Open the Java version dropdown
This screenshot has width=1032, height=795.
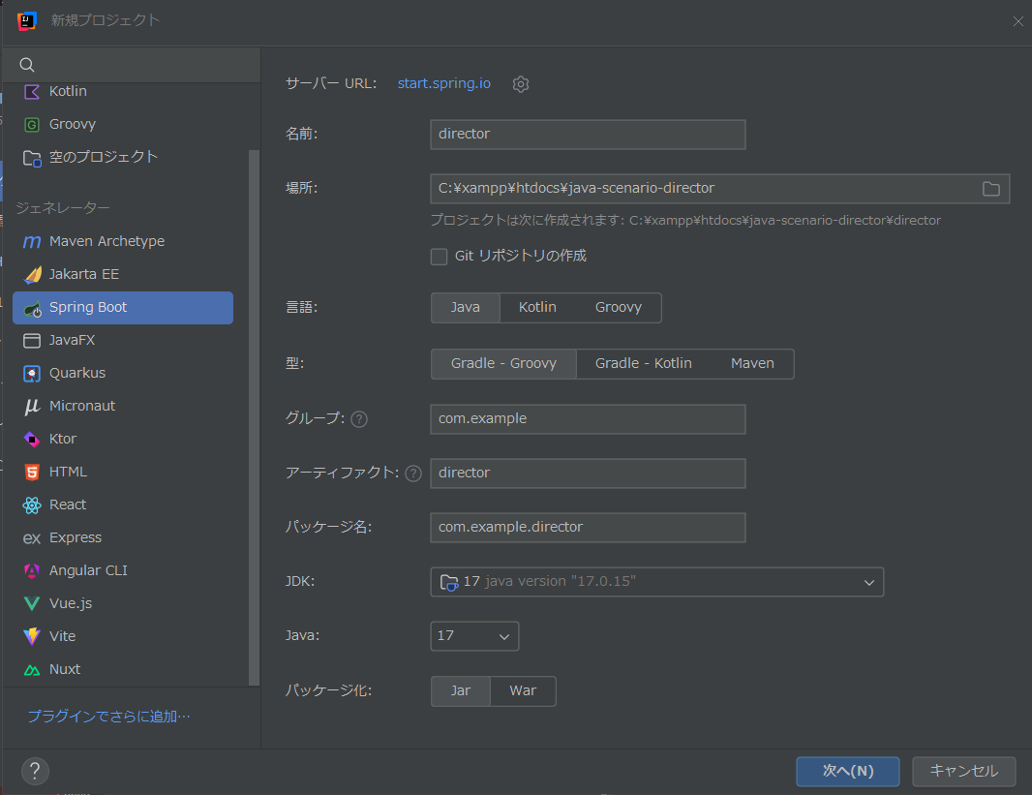click(474, 636)
